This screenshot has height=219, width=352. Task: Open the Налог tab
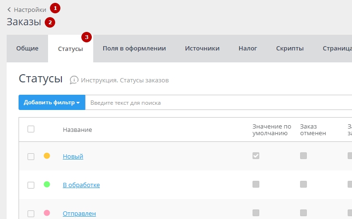click(x=247, y=49)
